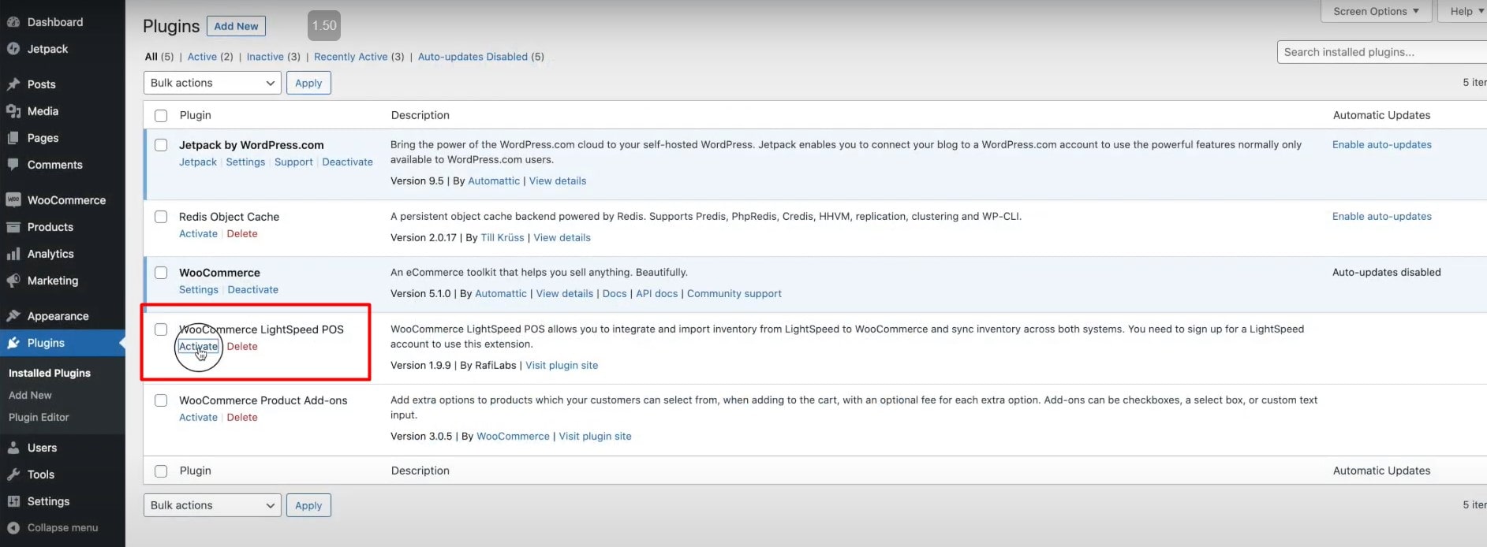1487x547 pixels.
Task: Open WooCommerce plugin Settings link
Action: [198, 290]
